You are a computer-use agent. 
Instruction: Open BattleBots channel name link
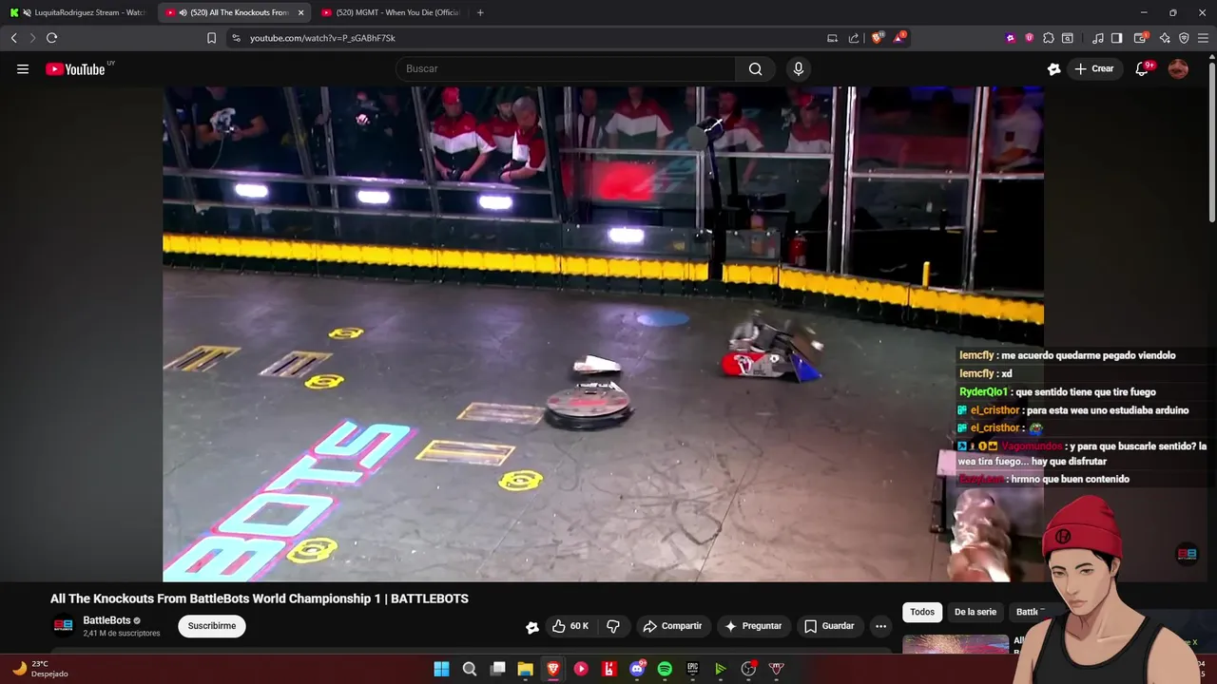106,620
